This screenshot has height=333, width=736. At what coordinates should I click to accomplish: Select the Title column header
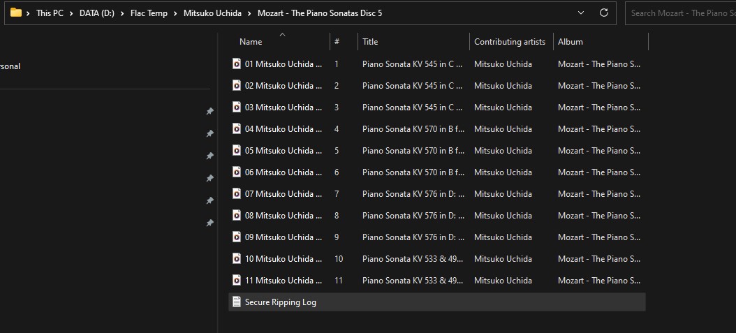[370, 42]
